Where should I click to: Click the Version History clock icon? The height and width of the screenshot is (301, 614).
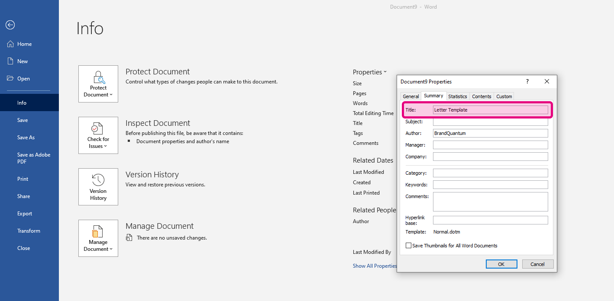98,179
